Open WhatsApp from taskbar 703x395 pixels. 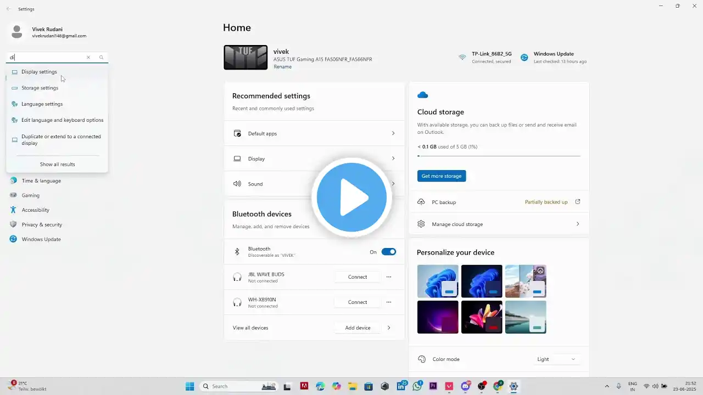click(x=417, y=386)
